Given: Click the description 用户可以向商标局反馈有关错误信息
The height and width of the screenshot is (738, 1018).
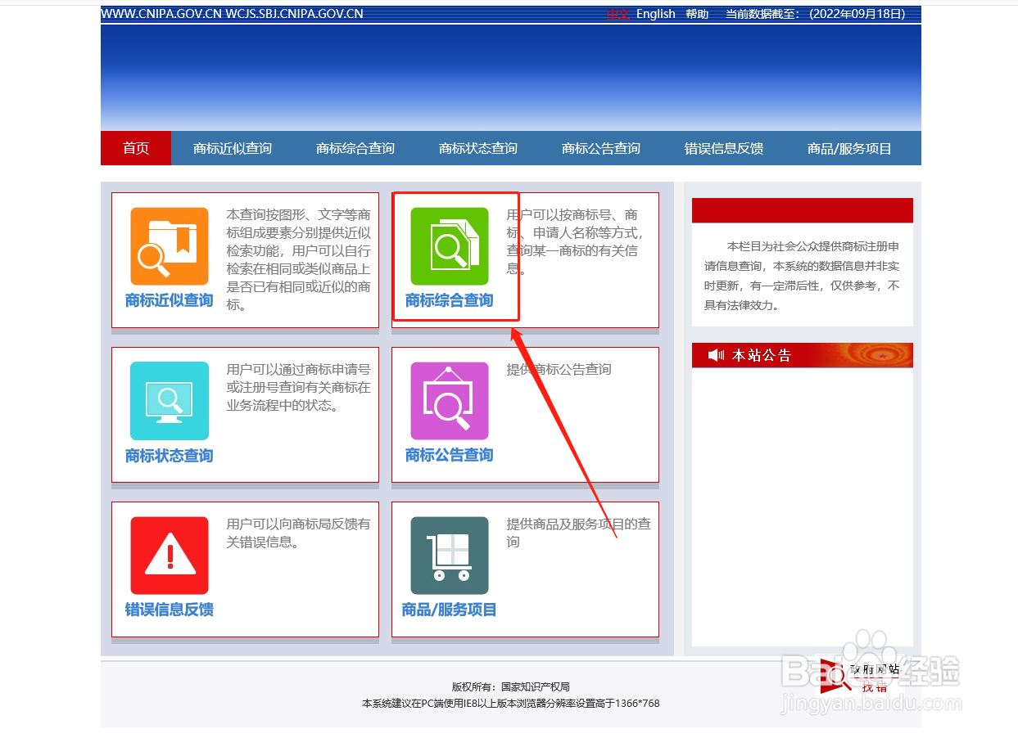Looking at the screenshot, I should click(x=299, y=533).
